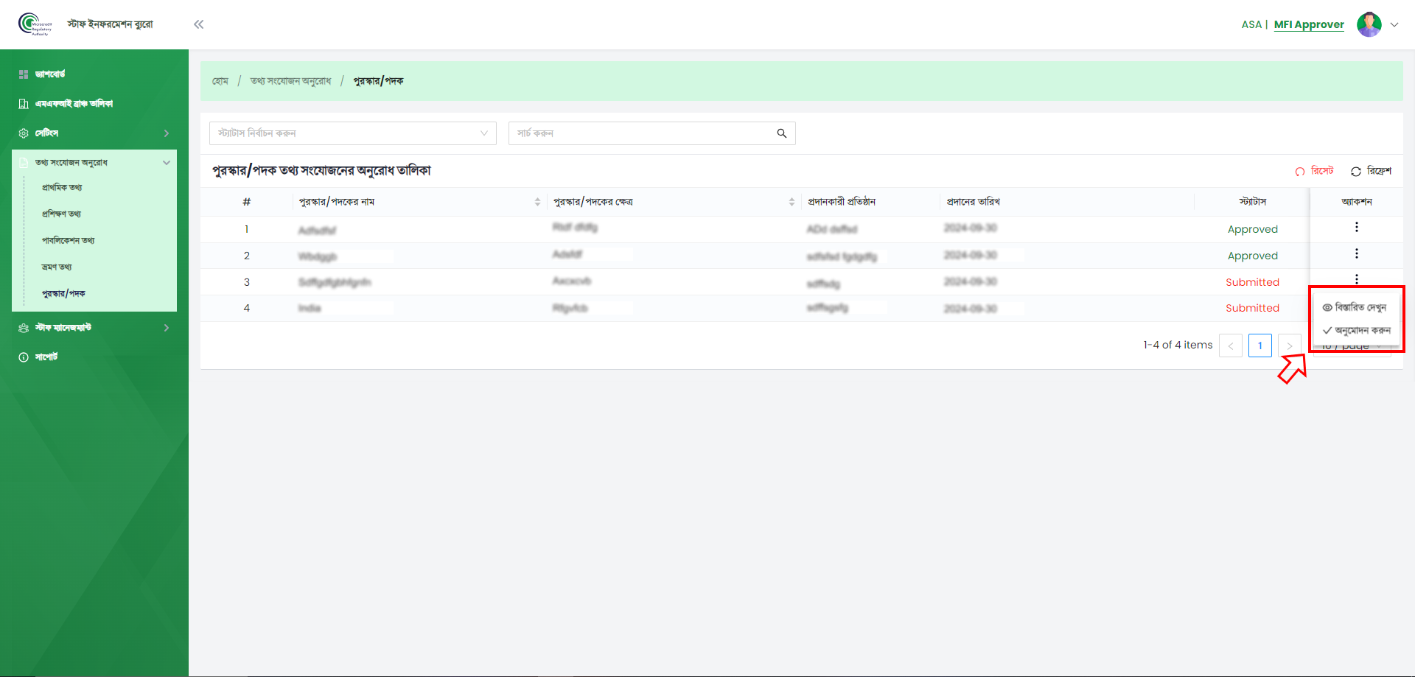Click the স্টাফ ম্যানেজম্যান্ট people icon
The height and width of the screenshot is (677, 1415).
24,328
